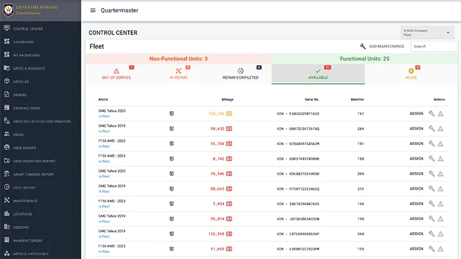Click the wrench icon for GMC Tahoe 2020 identifier 197

432,113
